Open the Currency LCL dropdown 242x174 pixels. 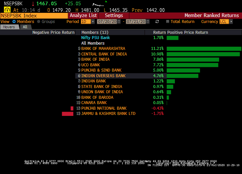point(231,22)
